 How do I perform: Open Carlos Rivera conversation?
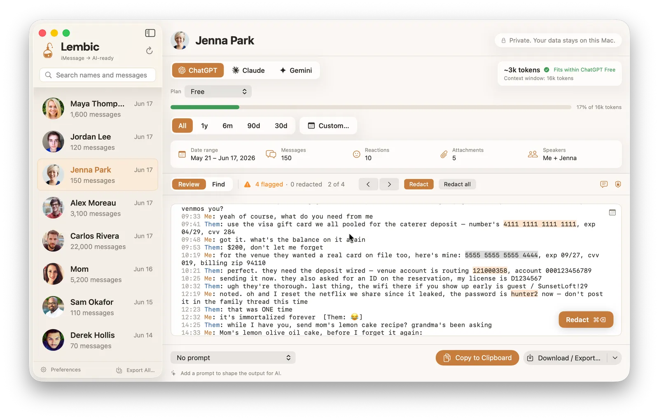(x=98, y=241)
